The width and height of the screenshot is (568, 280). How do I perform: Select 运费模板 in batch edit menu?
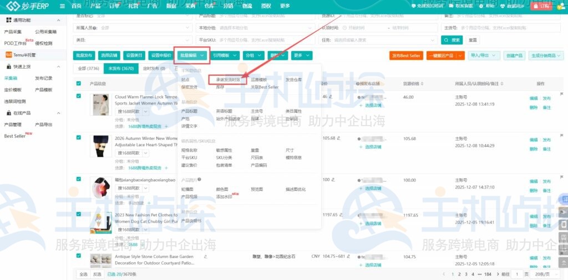(258, 80)
